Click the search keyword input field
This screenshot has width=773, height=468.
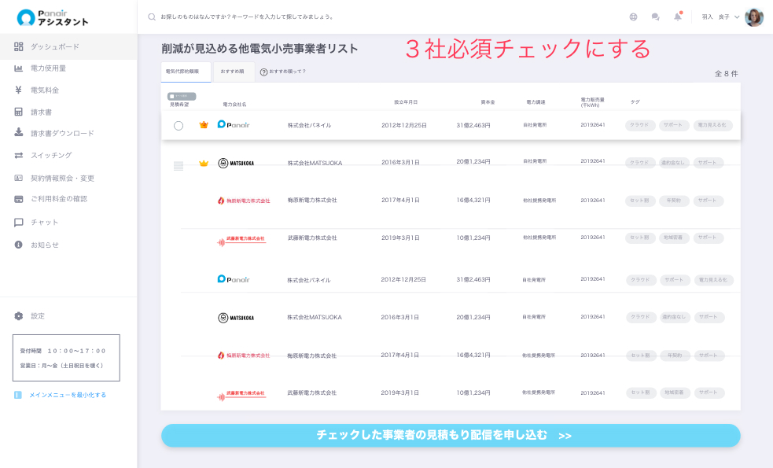click(315, 17)
